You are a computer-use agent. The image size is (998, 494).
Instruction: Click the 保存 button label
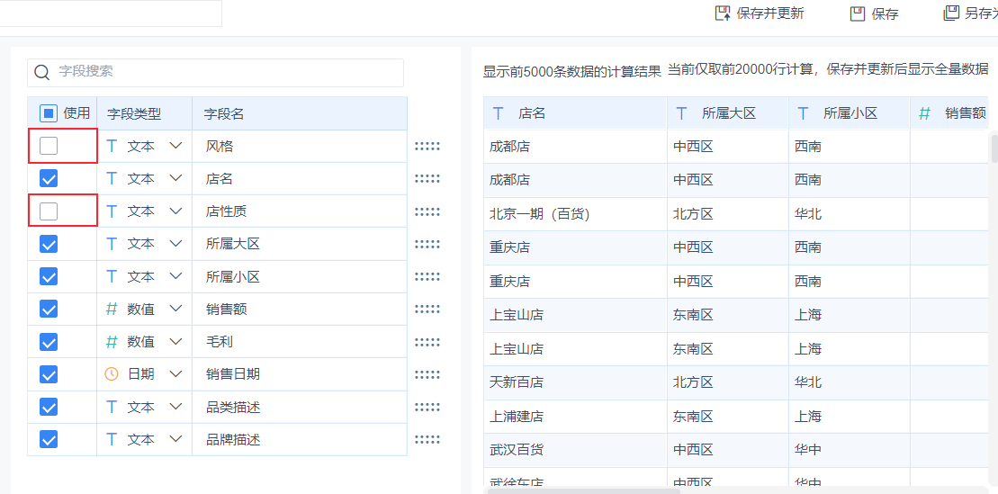885,14
